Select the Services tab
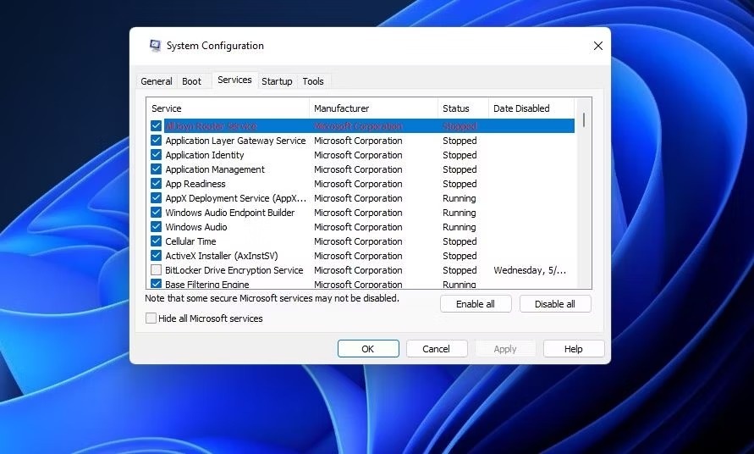Viewport: 754px width, 454px height. [234, 80]
